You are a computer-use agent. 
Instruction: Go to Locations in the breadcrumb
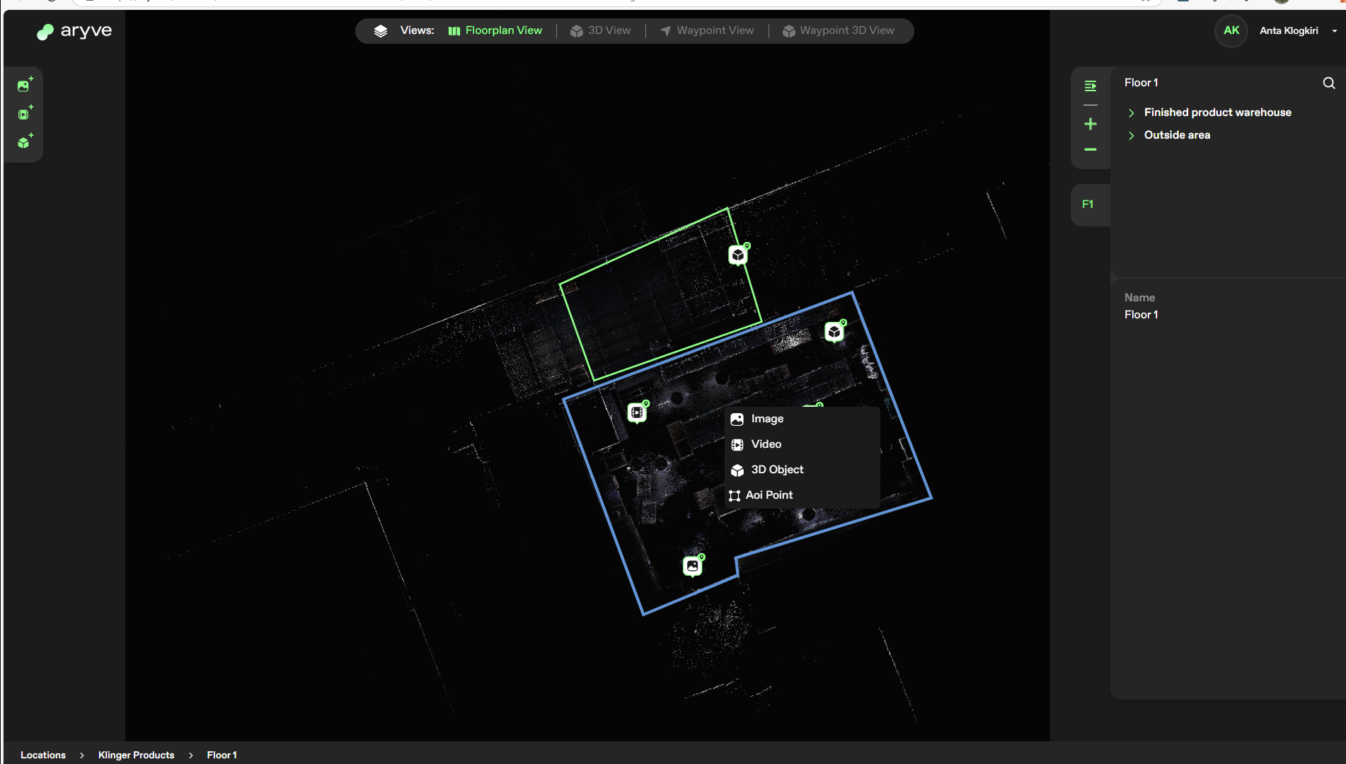point(43,755)
